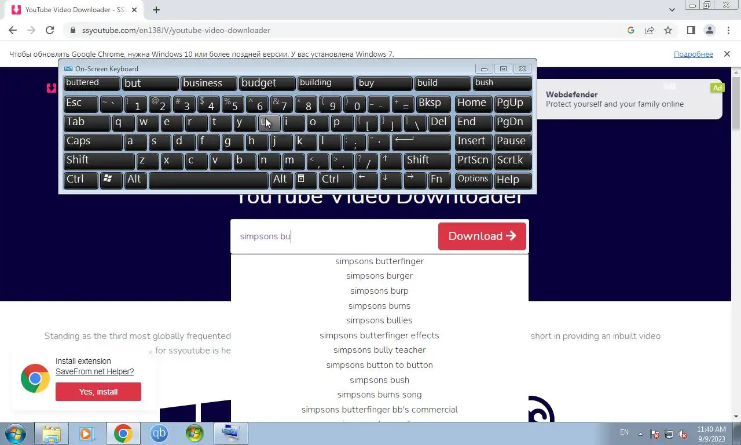The image size is (741, 445).
Task: Toggle Fn key on On-Screen Keyboard
Action: (x=439, y=180)
